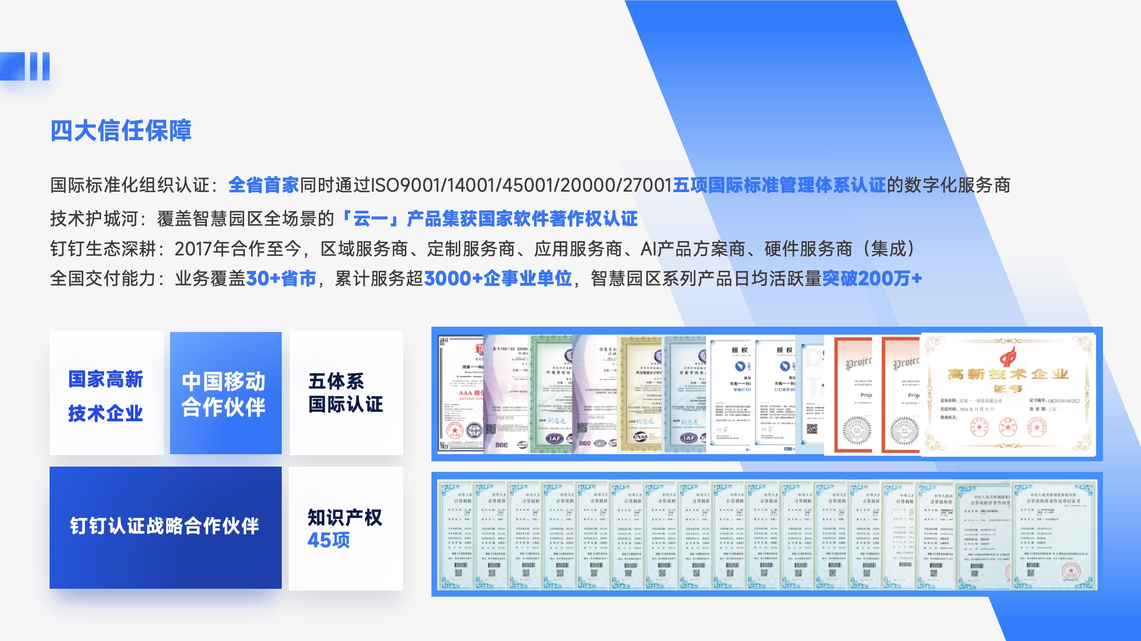The width and height of the screenshot is (1141, 641).
Task: Open the 知识产权45项 card
Action: click(346, 528)
